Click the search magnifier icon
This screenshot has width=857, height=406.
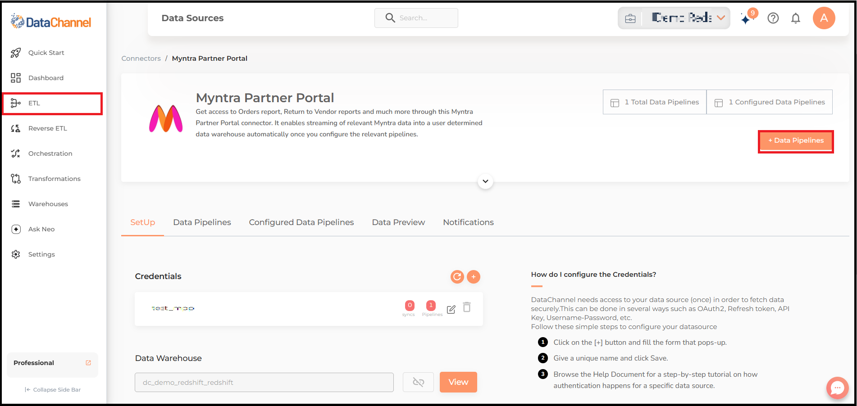390,18
